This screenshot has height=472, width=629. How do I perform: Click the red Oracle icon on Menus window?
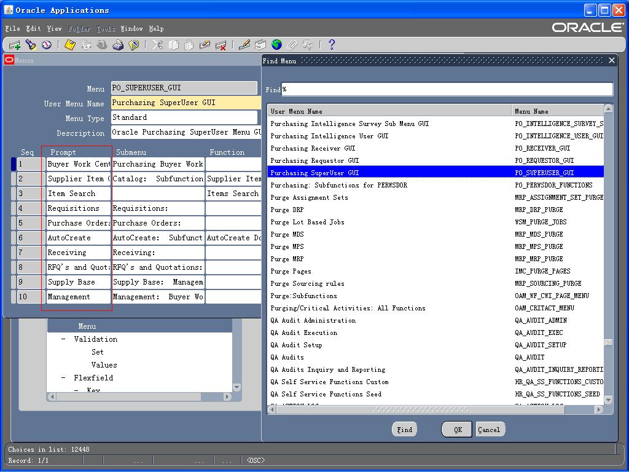9,60
